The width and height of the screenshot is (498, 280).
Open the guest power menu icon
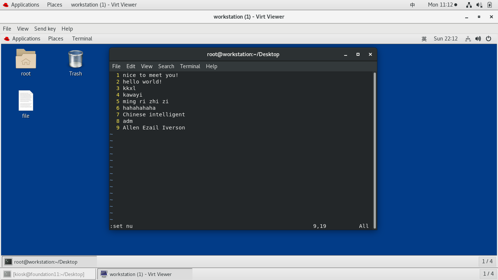(489, 39)
